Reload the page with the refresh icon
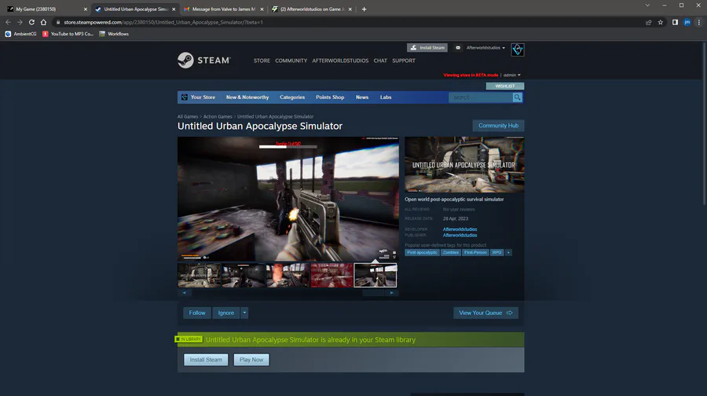Viewport: 707px width, 396px height. [x=31, y=22]
